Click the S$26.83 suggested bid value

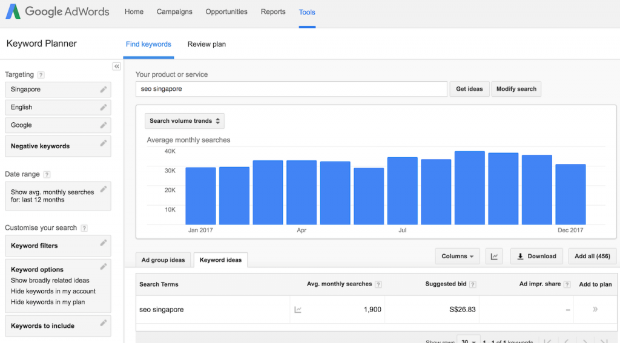pos(462,310)
